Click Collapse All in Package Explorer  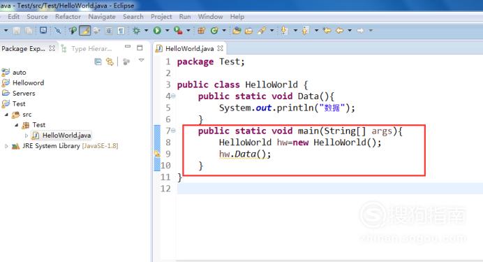click(x=98, y=61)
